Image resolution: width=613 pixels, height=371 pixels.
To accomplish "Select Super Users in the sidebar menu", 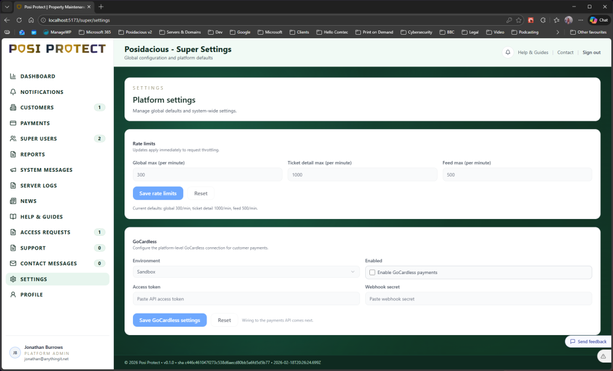I will coord(38,139).
